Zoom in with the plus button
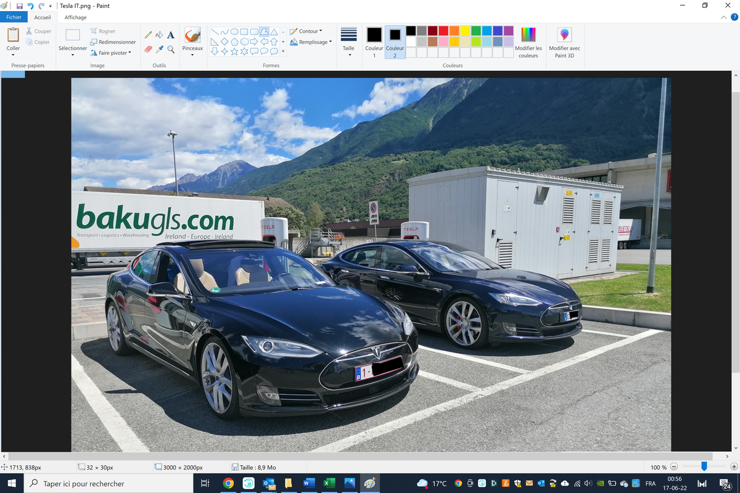The height and width of the screenshot is (493, 740). (734, 467)
